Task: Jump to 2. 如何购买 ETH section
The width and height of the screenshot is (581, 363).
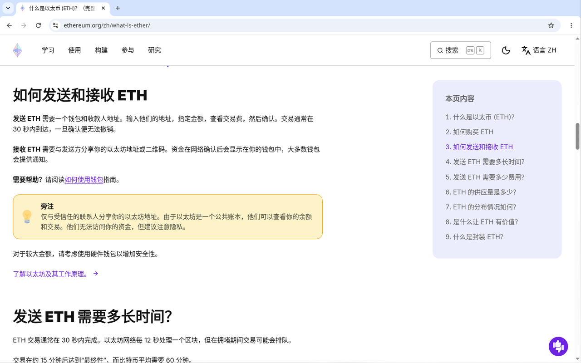Action: coord(469,132)
